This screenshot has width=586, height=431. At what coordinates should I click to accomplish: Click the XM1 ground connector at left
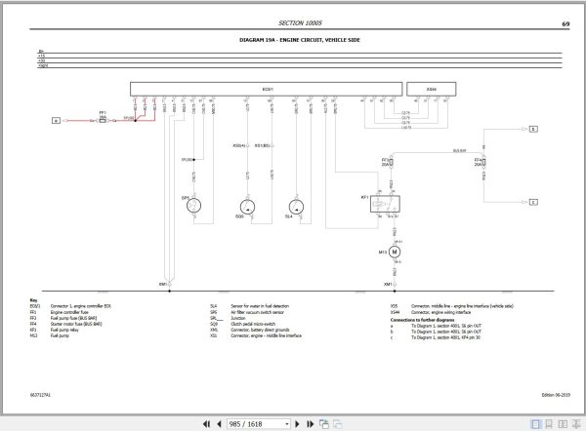pyautogui.click(x=169, y=285)
